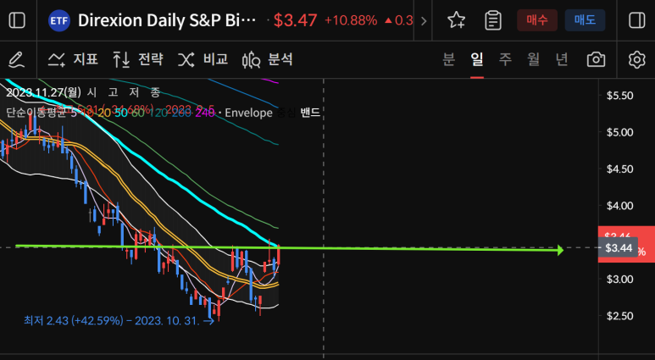
Task: Switch to 분 minute timeframe
Action: pyautogui.click(x=448, y=60)
